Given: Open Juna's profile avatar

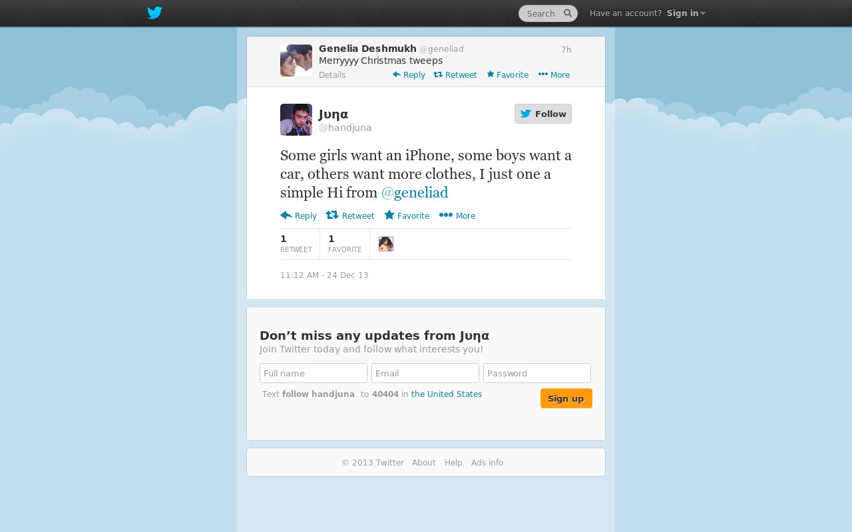Looking at the screenshot, I should click(296, 120).
